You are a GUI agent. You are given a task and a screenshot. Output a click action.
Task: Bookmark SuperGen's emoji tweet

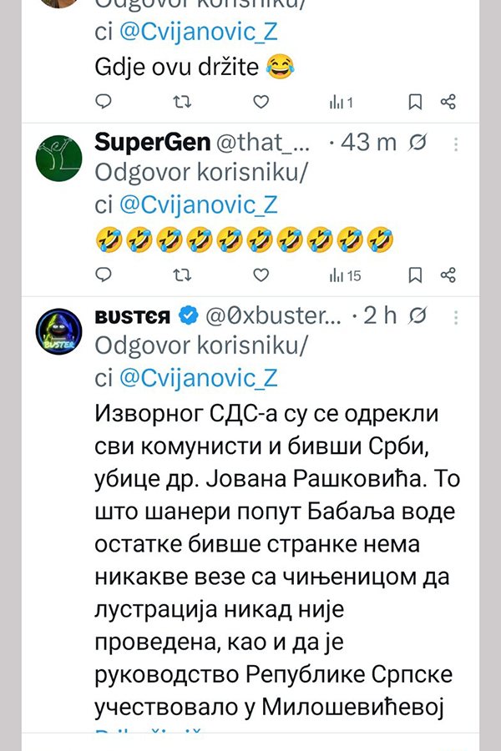(415, 274)
